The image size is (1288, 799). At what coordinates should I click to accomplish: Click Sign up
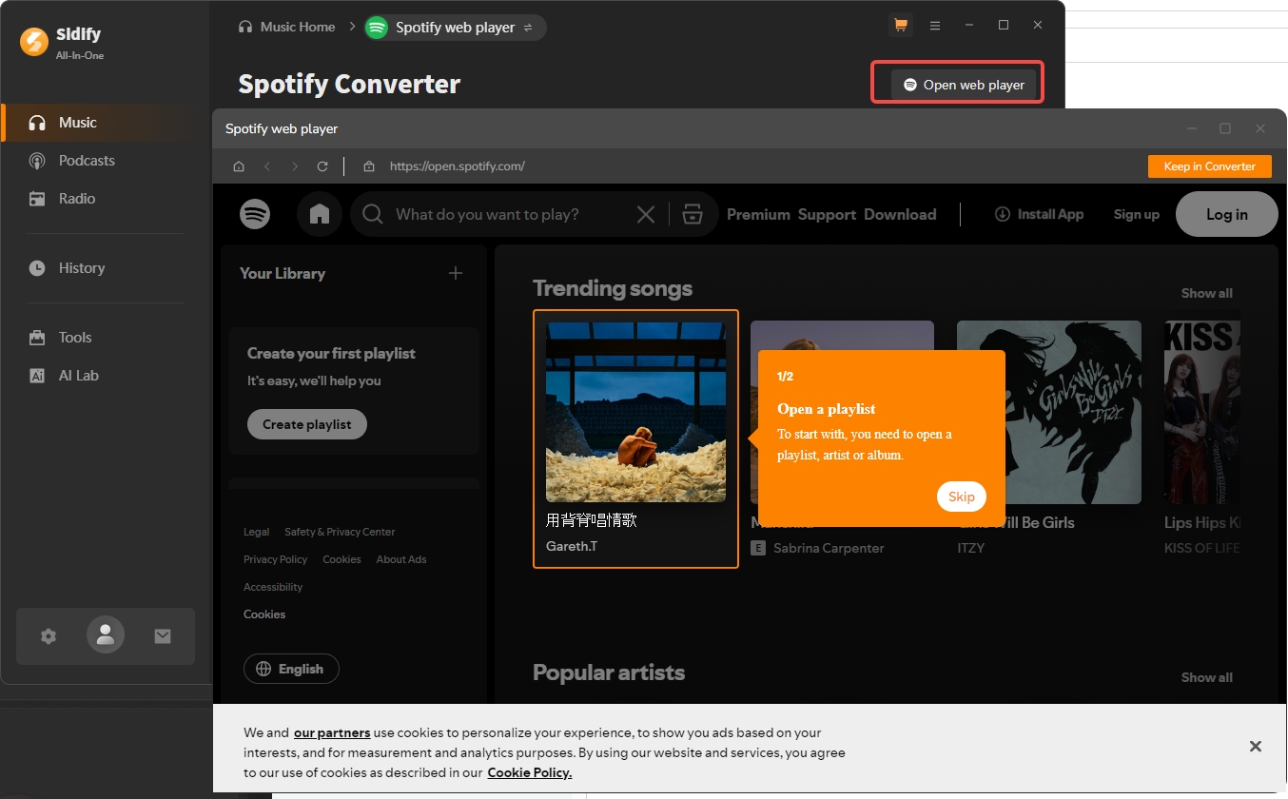(x=1136, y=215)
